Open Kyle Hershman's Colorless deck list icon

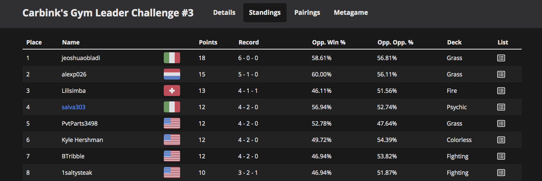click(x=501, y=140)
